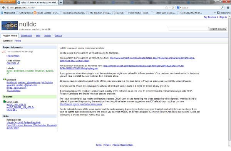Open the Pocket Tactics bookmark

pyautogui.click(x=137, y=13)
